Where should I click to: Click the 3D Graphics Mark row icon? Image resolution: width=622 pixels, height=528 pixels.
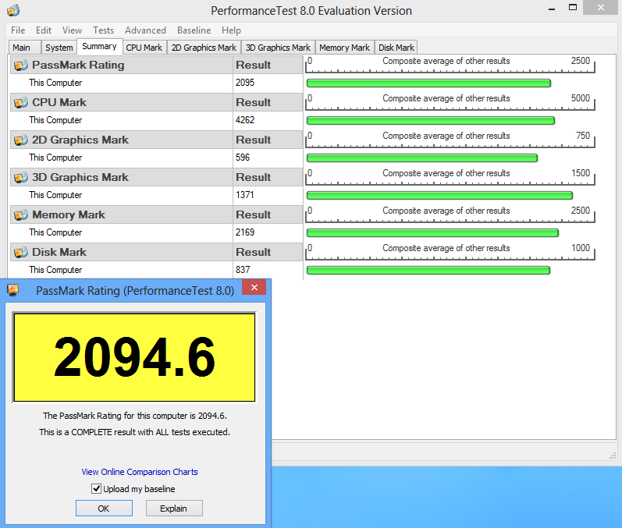(21, 177)
